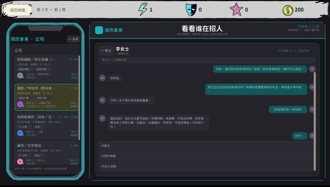Click the pink 徐 avatar on the 编导/文学策划 card
This screenshot has height=187, width=330.
[20, 162]
